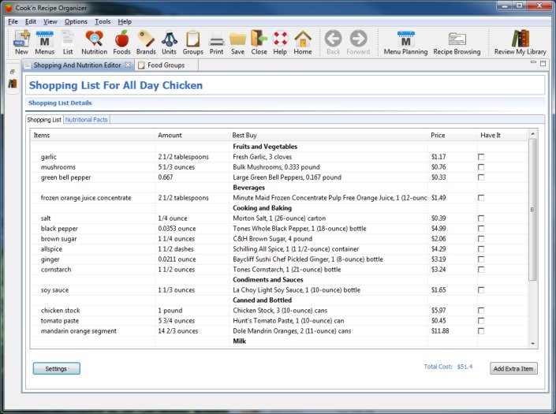The width and height of the screenshot is (556, 414).
Task: Click the Have It column header
Action: (x=502, y=135)
